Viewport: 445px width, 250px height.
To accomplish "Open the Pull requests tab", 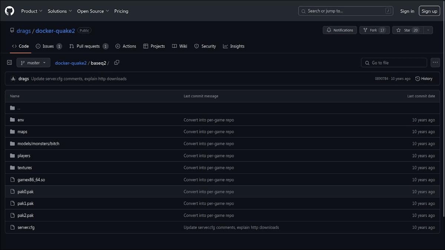I will coord(89,46).
